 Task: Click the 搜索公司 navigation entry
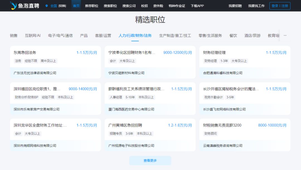coord(129,6)
